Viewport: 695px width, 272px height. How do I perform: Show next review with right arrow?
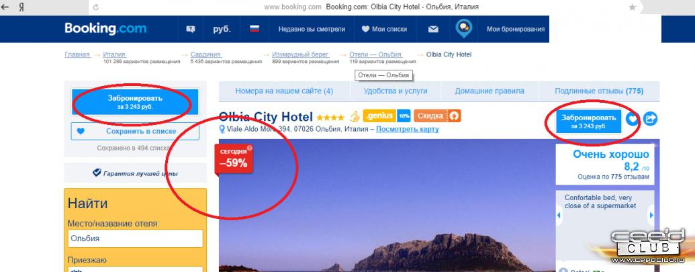click(x=651, y=216)
